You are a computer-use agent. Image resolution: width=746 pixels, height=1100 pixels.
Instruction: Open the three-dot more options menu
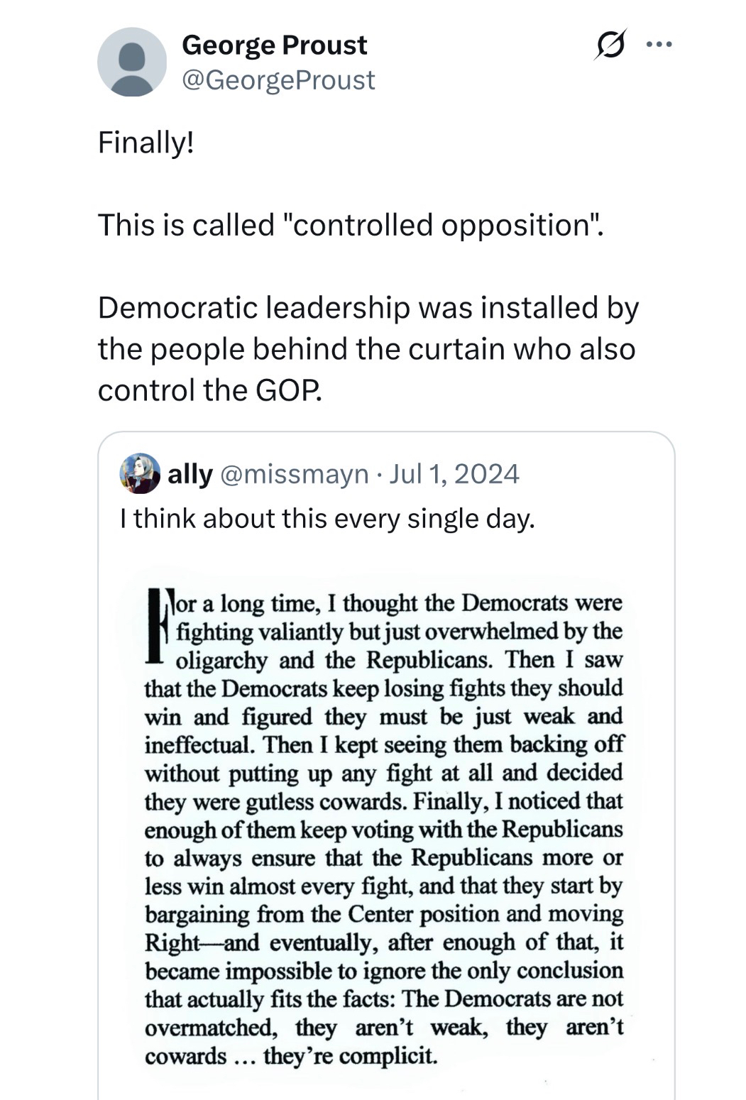tap(659, 45)
